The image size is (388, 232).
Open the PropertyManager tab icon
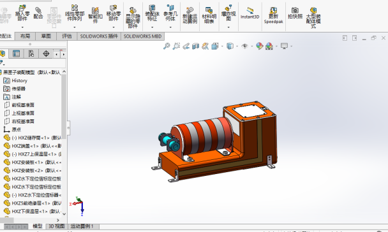[17, 54]
